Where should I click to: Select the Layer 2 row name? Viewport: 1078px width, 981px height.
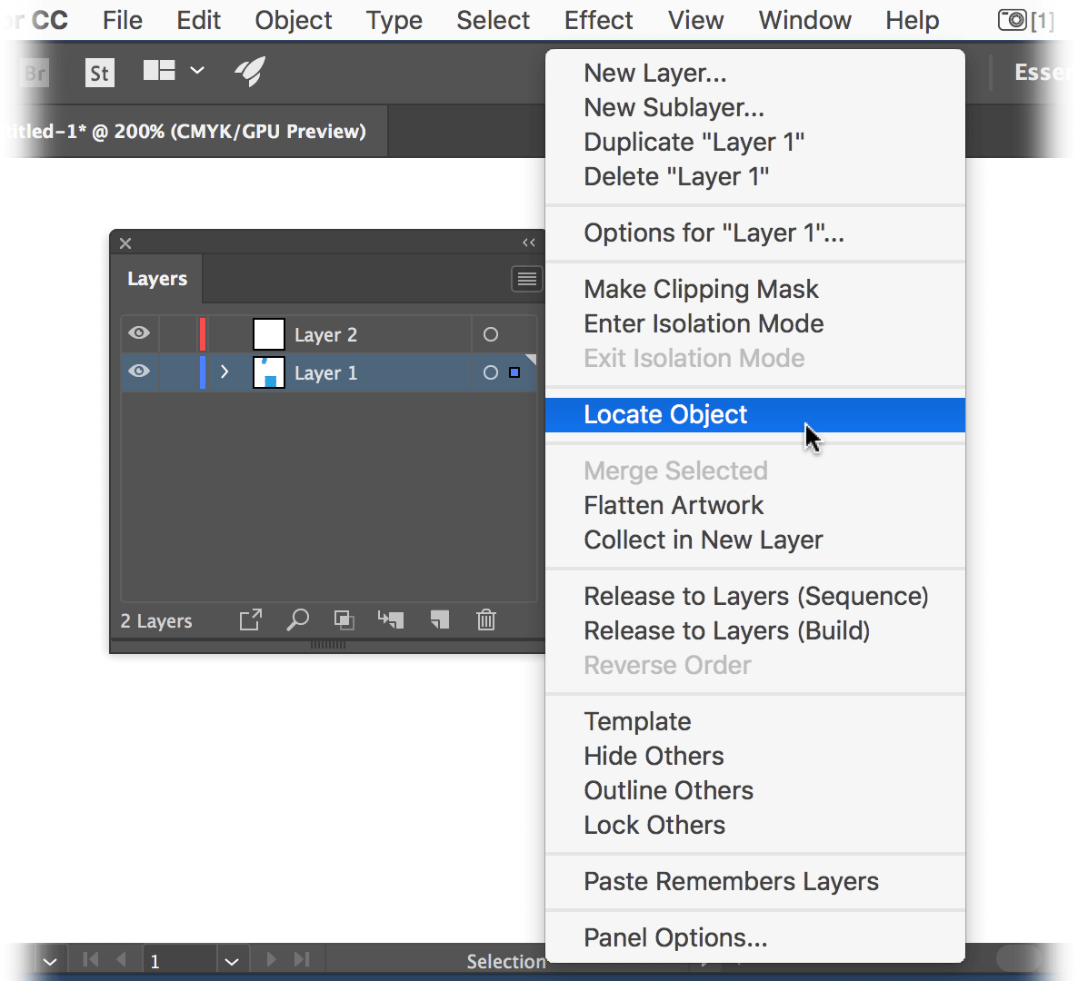click(326, 335)
